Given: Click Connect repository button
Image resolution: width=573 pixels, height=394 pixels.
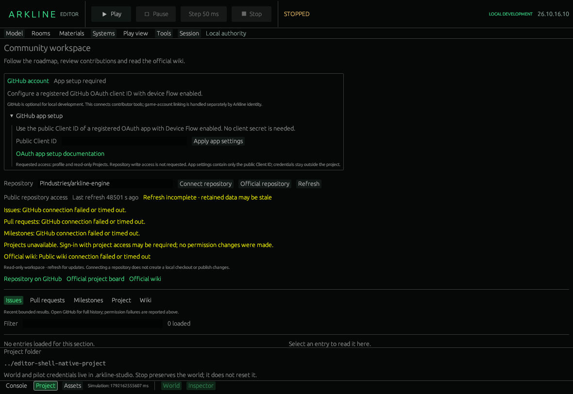Looking at the screenshot, I should pyautogui.click(x=205, y=184).
